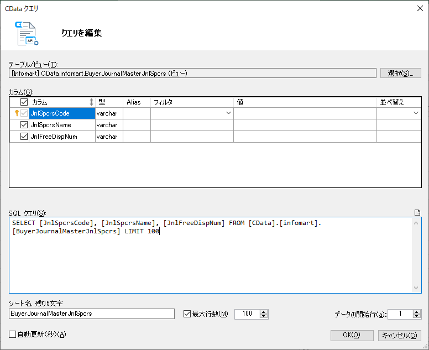This screenshot has height=350, width=429.
Task: Click the 値 column header
Action: tap(305, 102)
